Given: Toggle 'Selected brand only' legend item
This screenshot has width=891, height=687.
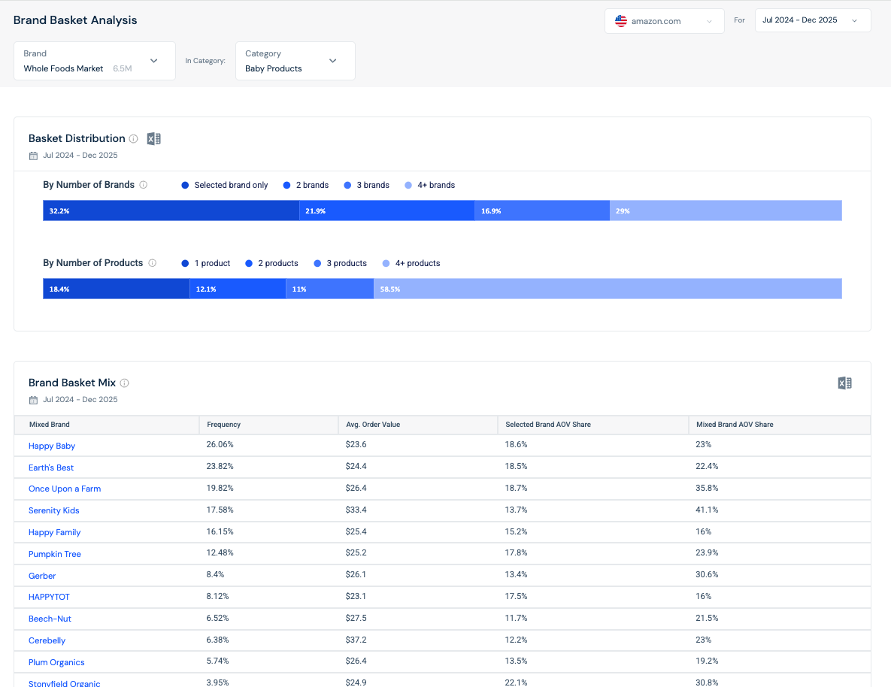Looking at the screenshot, I should (225, 185).
